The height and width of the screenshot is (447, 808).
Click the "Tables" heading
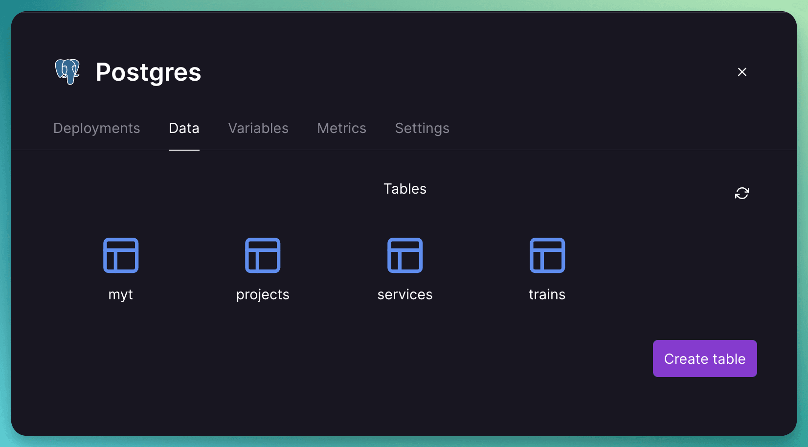pyautogui.click(x=405, y=189)
